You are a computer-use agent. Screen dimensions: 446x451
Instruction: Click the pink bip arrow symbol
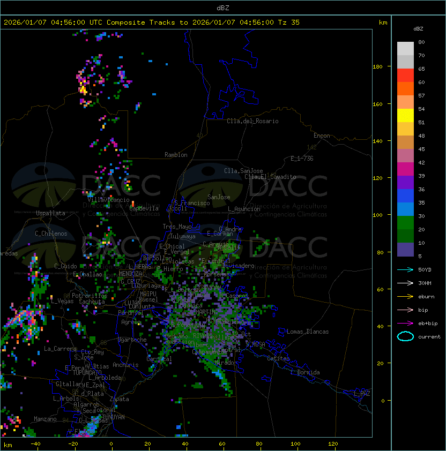[x=405, y=310]
